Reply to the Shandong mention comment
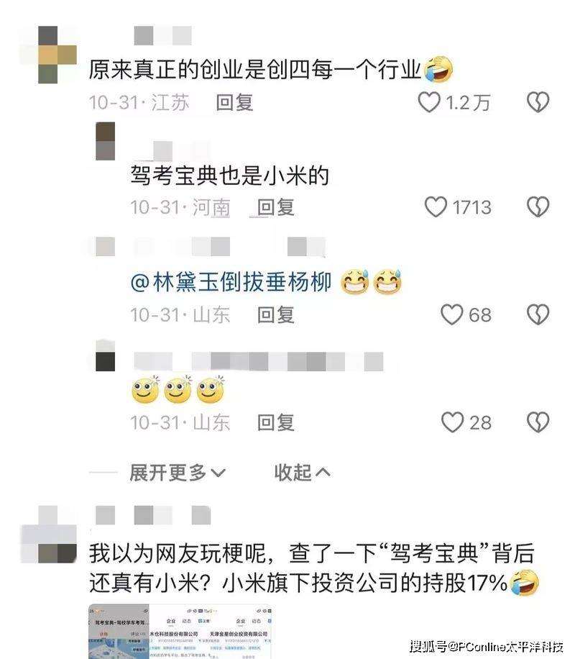This screenshot has height=659, width=575. (275, 315)
